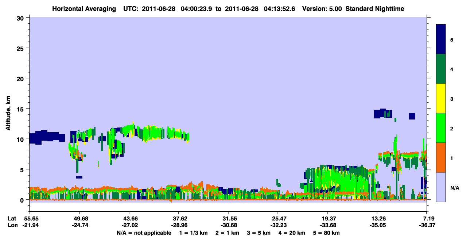Viewport: 474px width, 243px height.
Task: Click the latitude value 31.55
Action: pyautogui.click(x=228, y=219)
